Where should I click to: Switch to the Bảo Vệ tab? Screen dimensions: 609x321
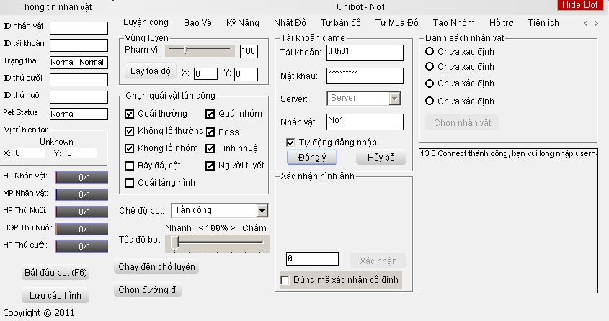pyautogui.click(x=197, y=23)
